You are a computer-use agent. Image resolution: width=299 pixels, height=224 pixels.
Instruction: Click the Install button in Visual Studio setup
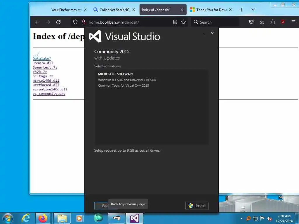coord(197,206)
